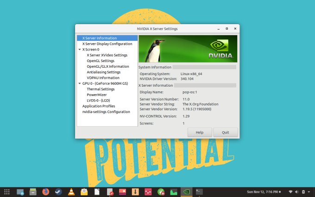Screen dimensions: 315x197
Task: Click the display name pop-os:1
Action: (x=189, y=92)
